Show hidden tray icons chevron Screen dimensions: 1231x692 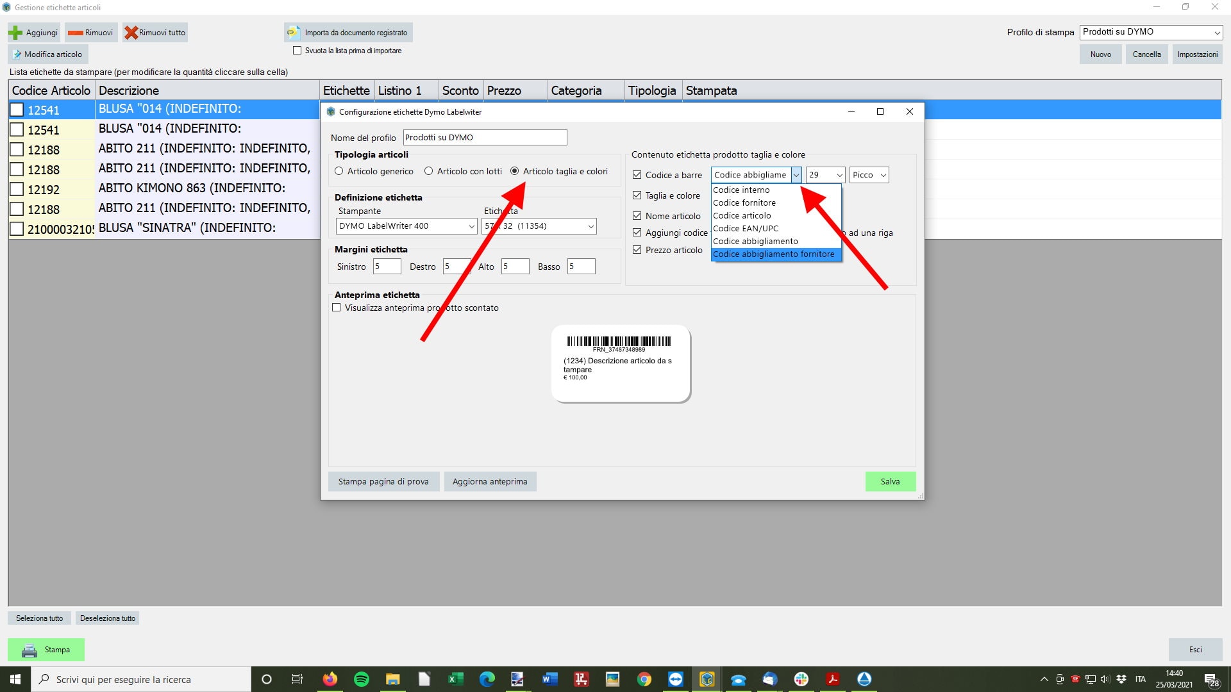coord(1044,679)
